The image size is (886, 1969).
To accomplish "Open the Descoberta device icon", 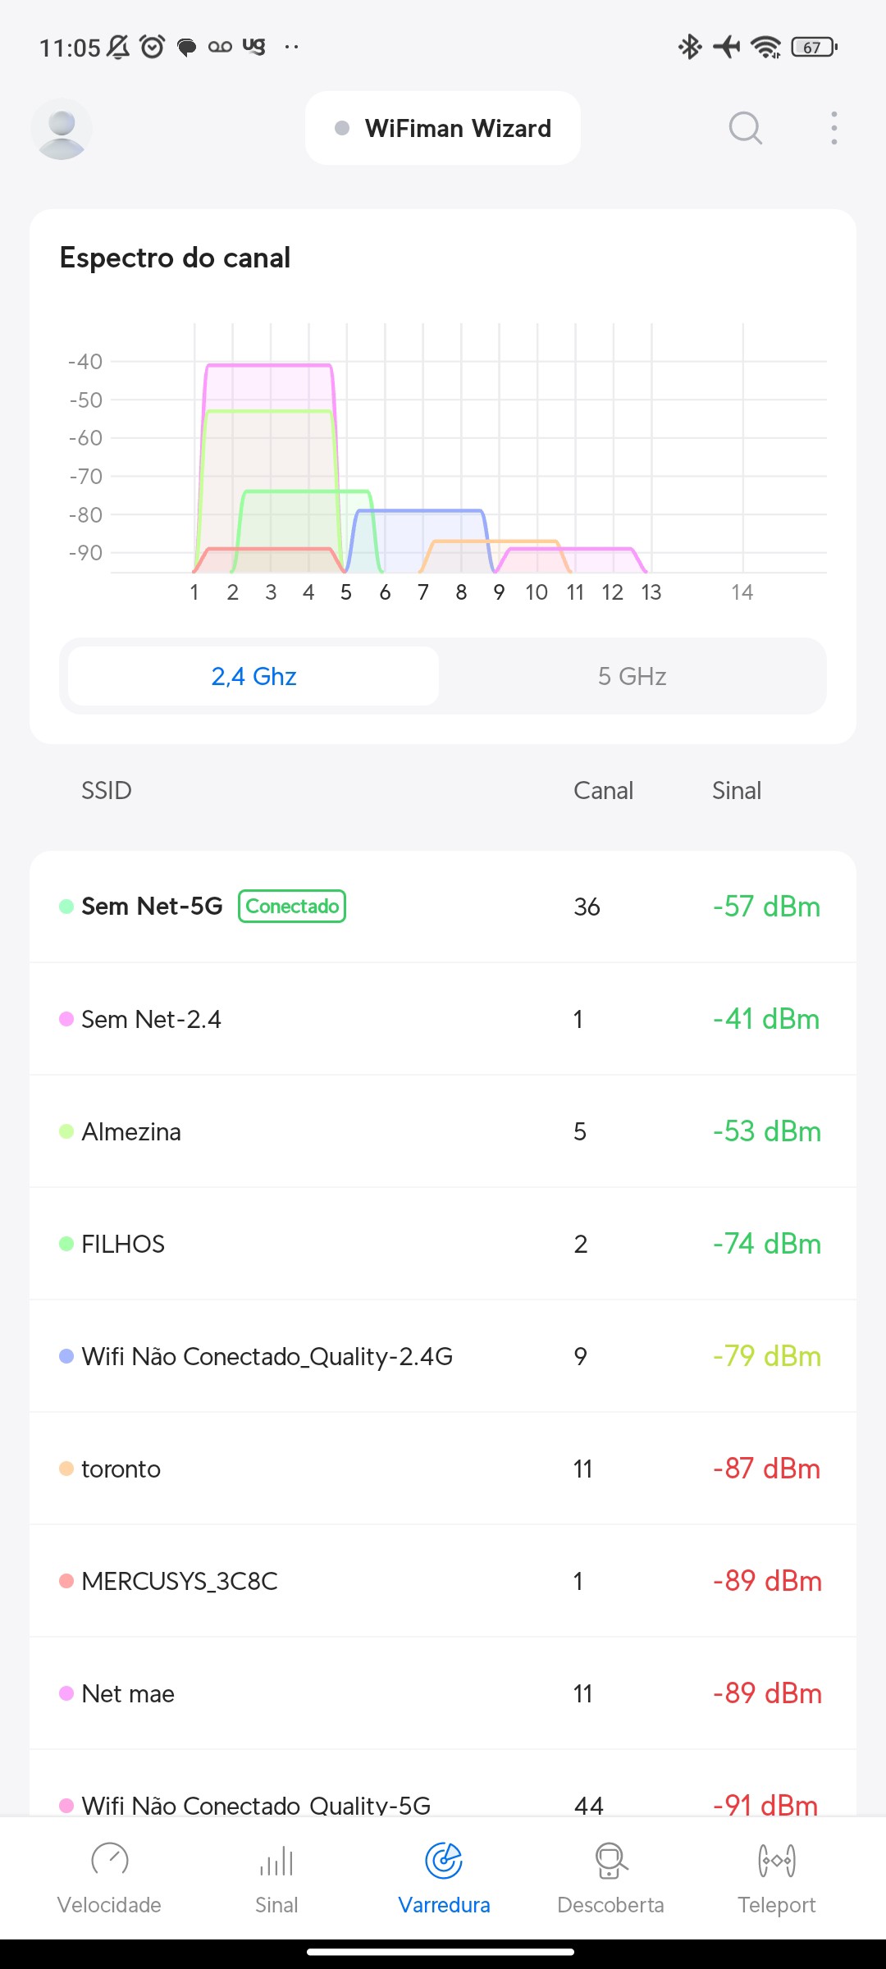I will (x=610, y=1860).
